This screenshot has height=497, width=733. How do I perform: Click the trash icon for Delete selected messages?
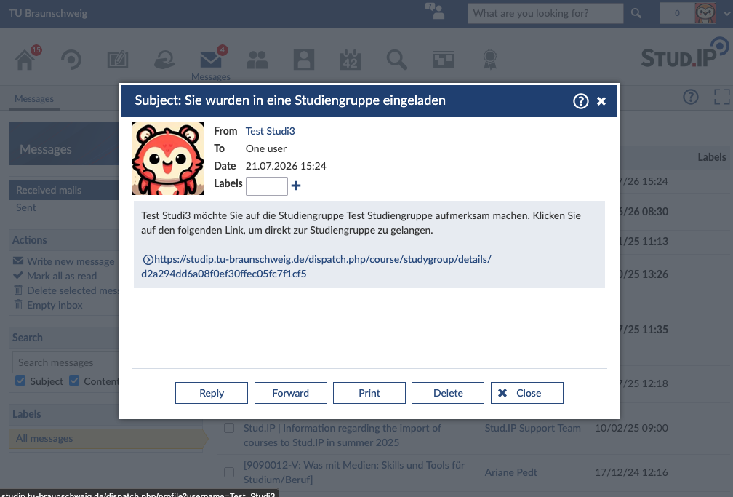tap(18, 290)
